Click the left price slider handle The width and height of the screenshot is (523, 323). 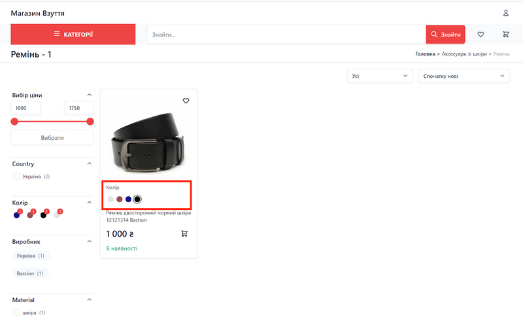click(14, 122)
